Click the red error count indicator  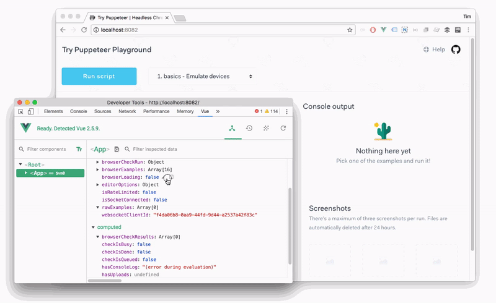pos(259,111)
